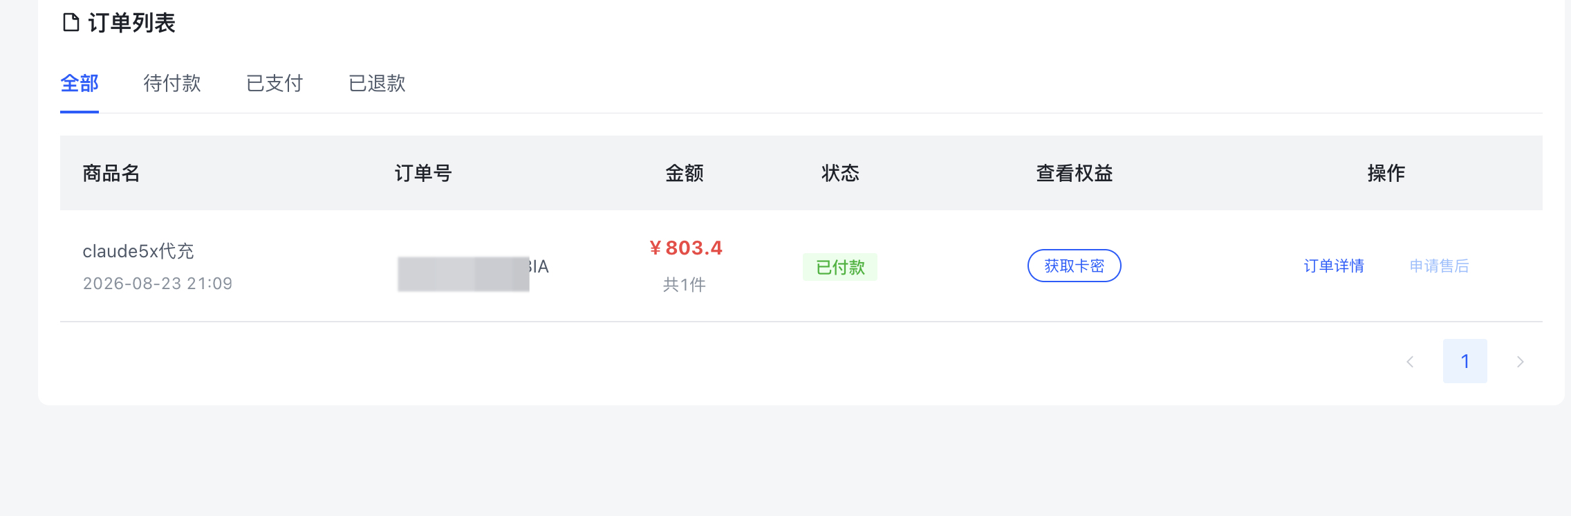The width and height of the screenshot is (1571, 516).
Task: Open the 已退款 tab
Action: pos(377,84)
